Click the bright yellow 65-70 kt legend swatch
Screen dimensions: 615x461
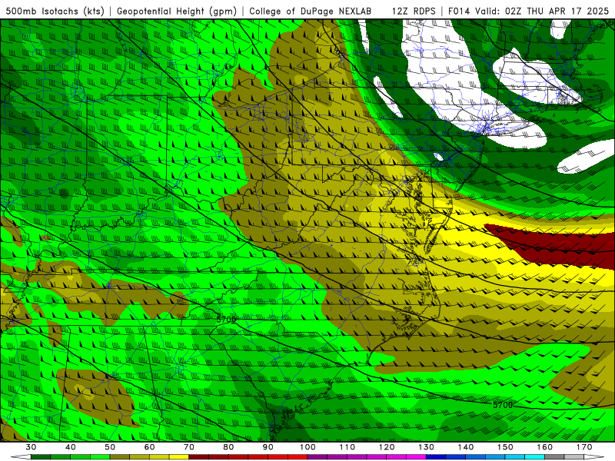[x=179, y=456]
